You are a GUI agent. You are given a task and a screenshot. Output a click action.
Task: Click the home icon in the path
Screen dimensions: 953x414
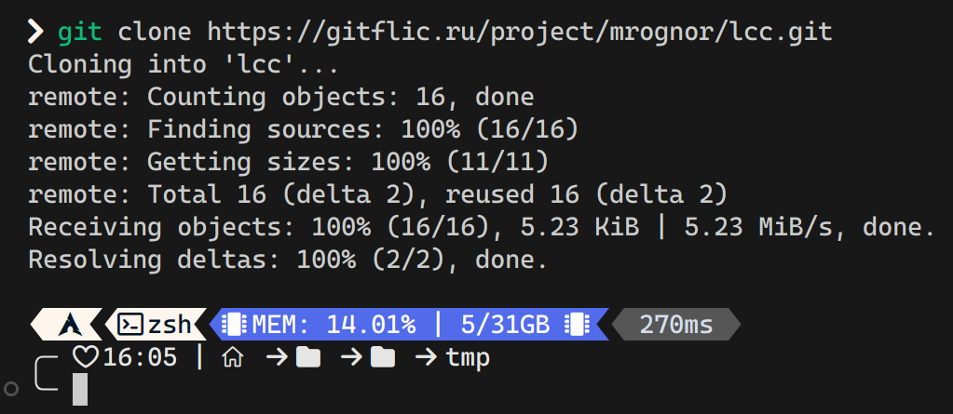pos(233,357)
